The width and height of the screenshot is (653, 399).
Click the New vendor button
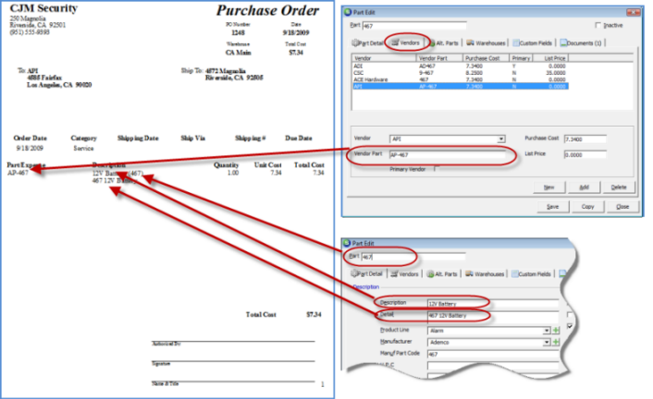coord(549,187)
